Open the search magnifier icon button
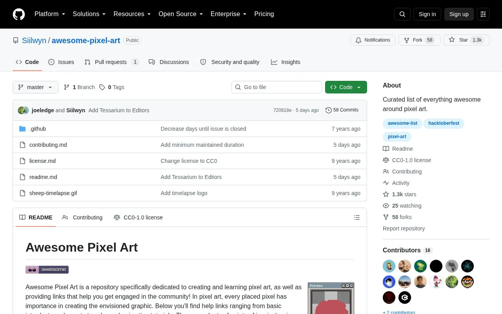This screenshot has height=314, width=502. (402, 14)
